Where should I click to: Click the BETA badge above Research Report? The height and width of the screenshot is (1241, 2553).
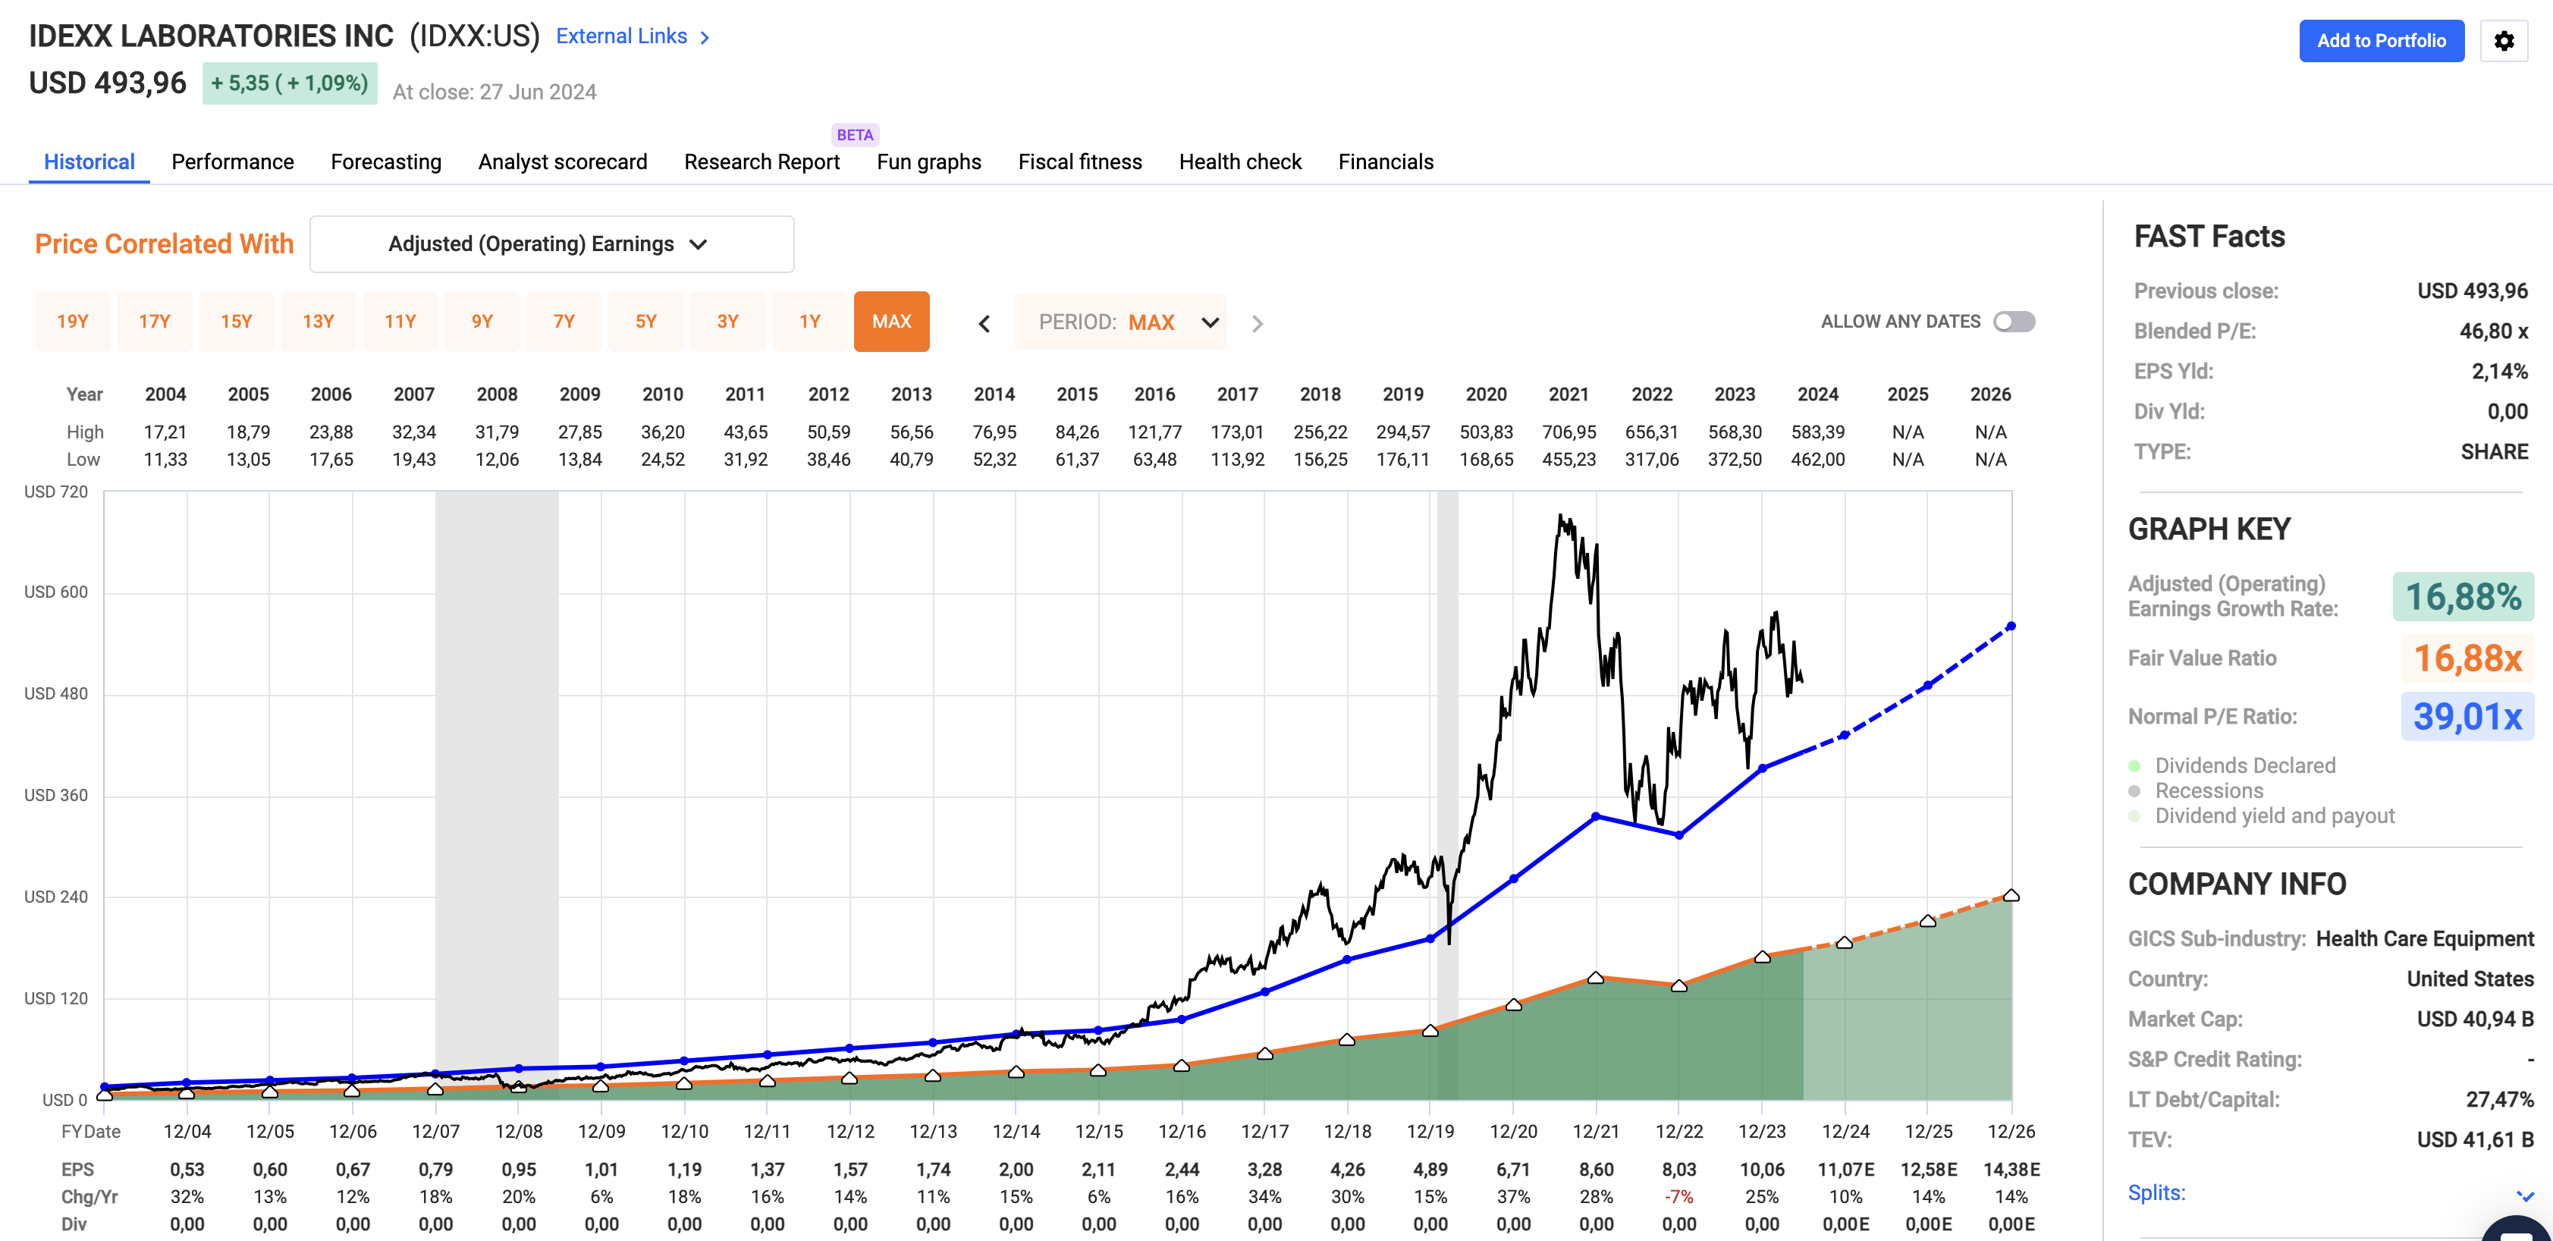coord(854,135)
